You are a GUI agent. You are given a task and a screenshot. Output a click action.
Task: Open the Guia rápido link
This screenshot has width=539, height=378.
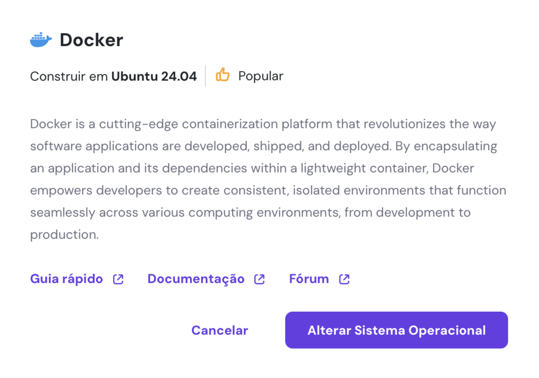pos(65,279)
